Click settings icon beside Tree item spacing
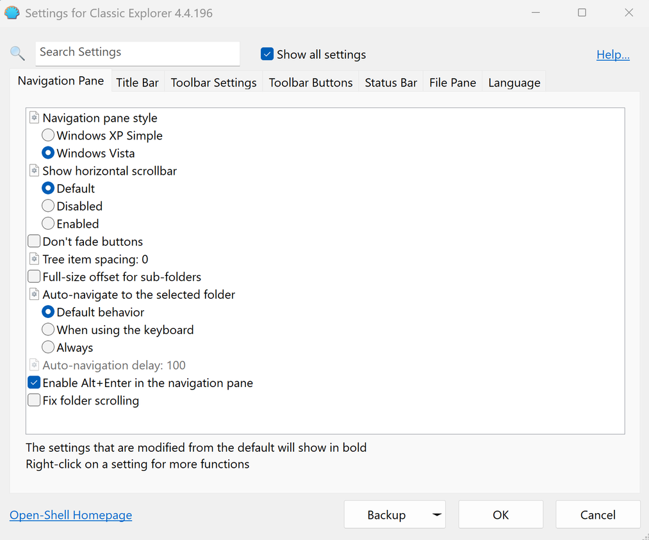 (x=35, y=259)
